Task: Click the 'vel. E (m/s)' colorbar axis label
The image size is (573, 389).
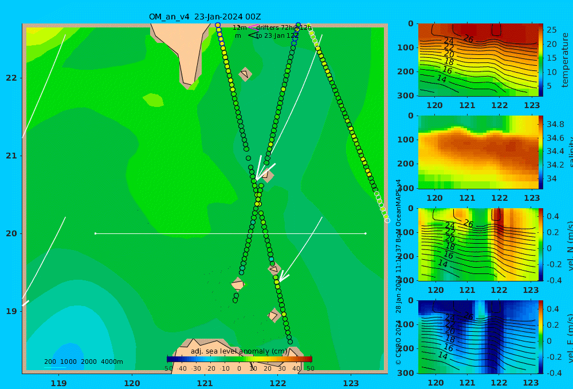Action: [x=570, y=338]
